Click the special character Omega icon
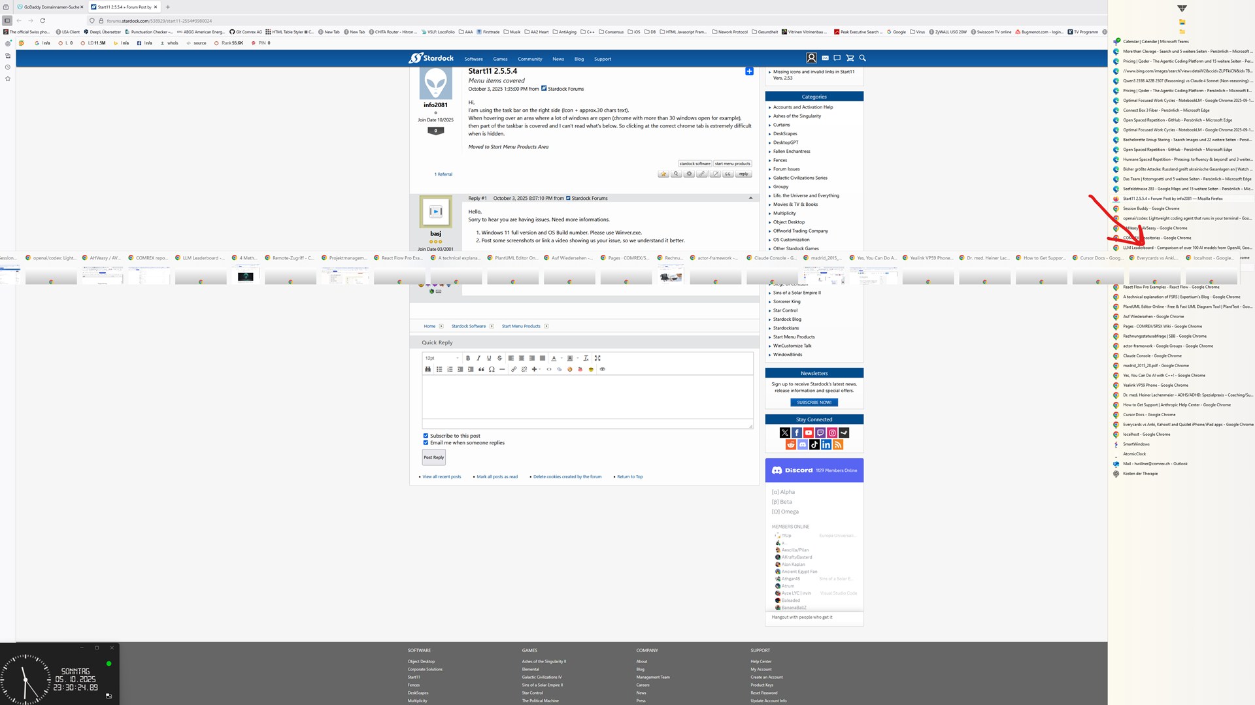Viewport: 1255px width, 705px height. [x=492, y=369]
